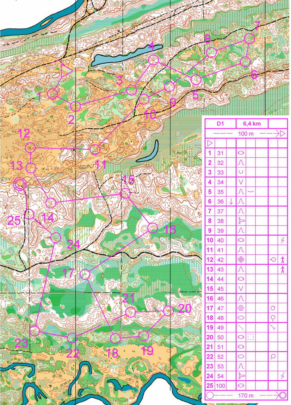Image resolution: width=291 pixels, height=405 pixels.
Task: Click control circle 4 near the lake
Action: pos(153,60)
